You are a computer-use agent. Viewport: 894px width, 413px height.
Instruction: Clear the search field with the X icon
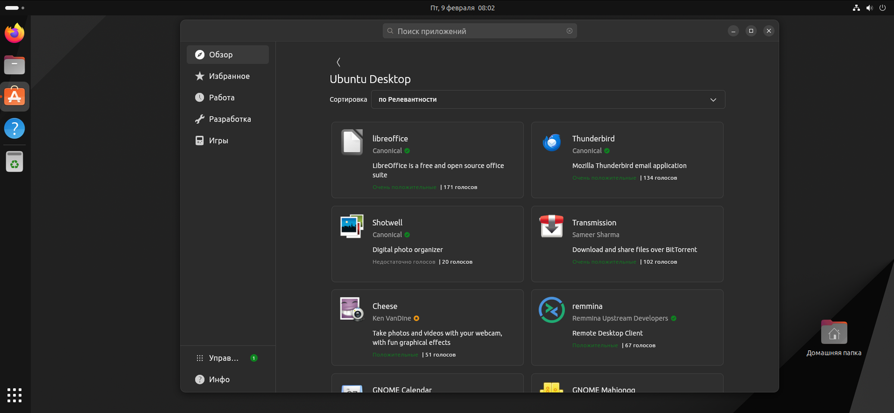pos(569,31)
